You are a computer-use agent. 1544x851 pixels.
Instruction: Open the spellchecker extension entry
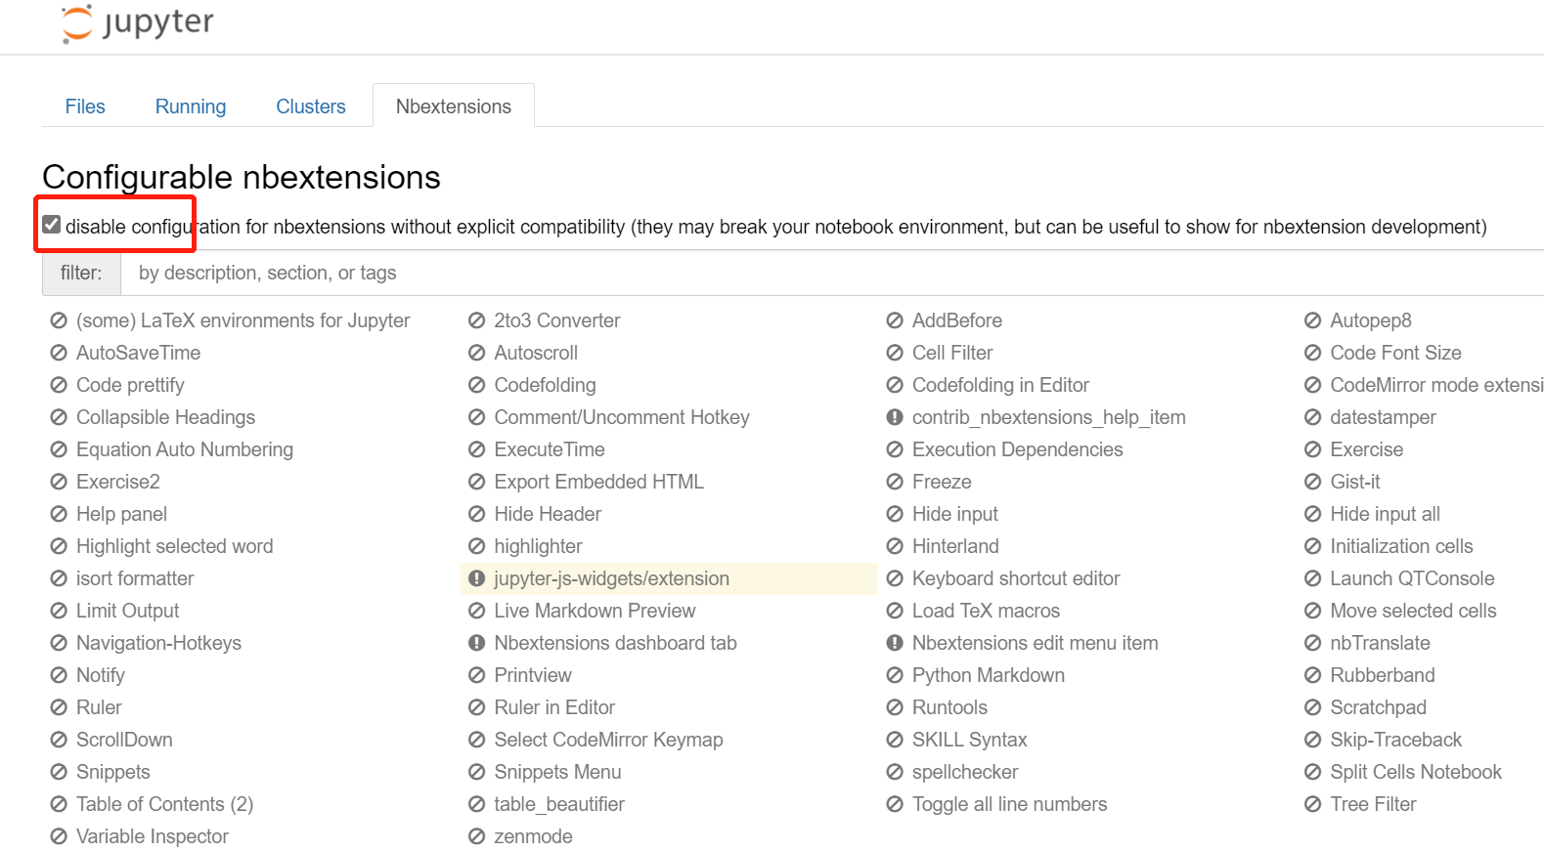click(x=966, y=772)
